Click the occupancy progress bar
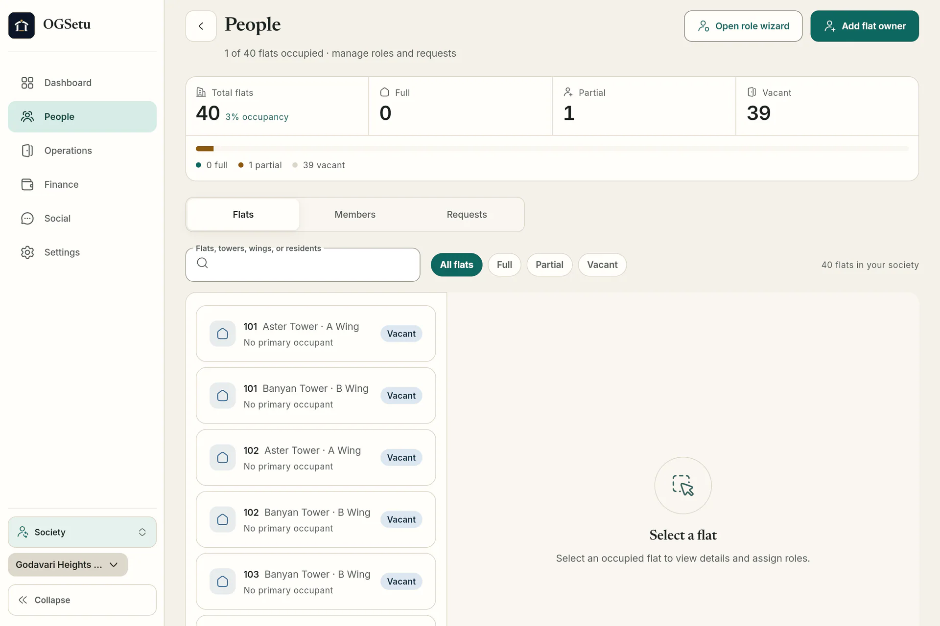 [552, 149]
